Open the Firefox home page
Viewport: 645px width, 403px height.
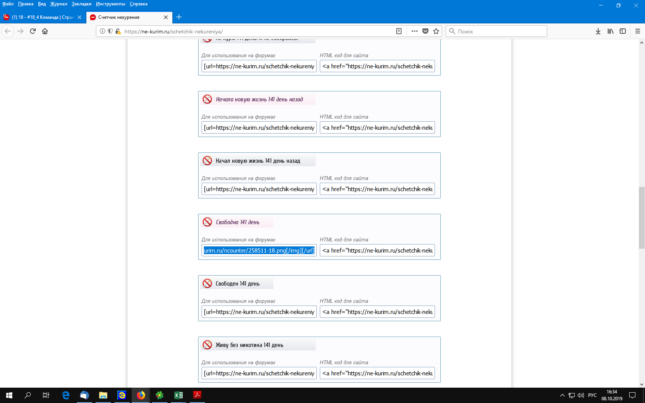point(45,31)
